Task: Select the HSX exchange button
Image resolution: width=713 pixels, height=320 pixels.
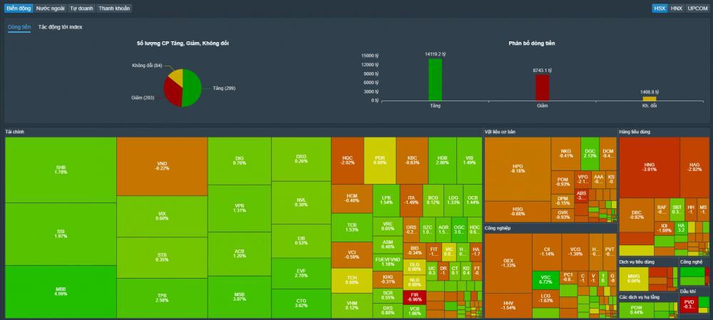Action: click(660, 8)
